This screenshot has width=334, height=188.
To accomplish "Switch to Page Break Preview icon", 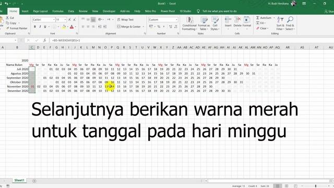I will coord(295,186).
